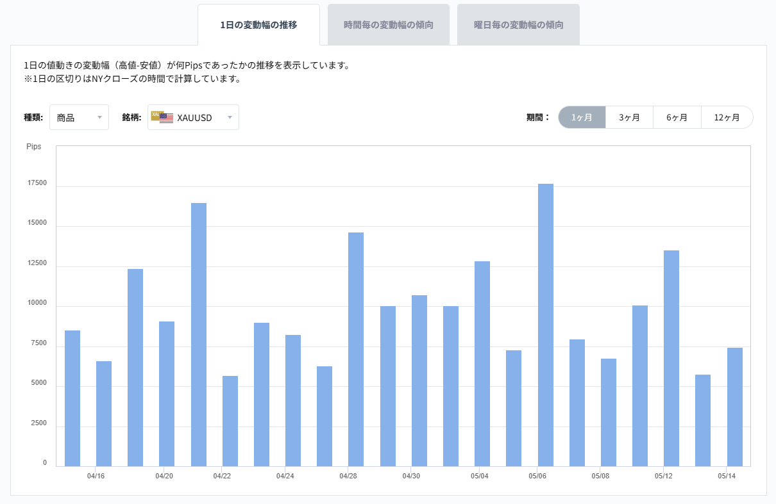Select the 3ヶ月 period option
Viewport: 776px width, 504px height.
click(629, 117)
